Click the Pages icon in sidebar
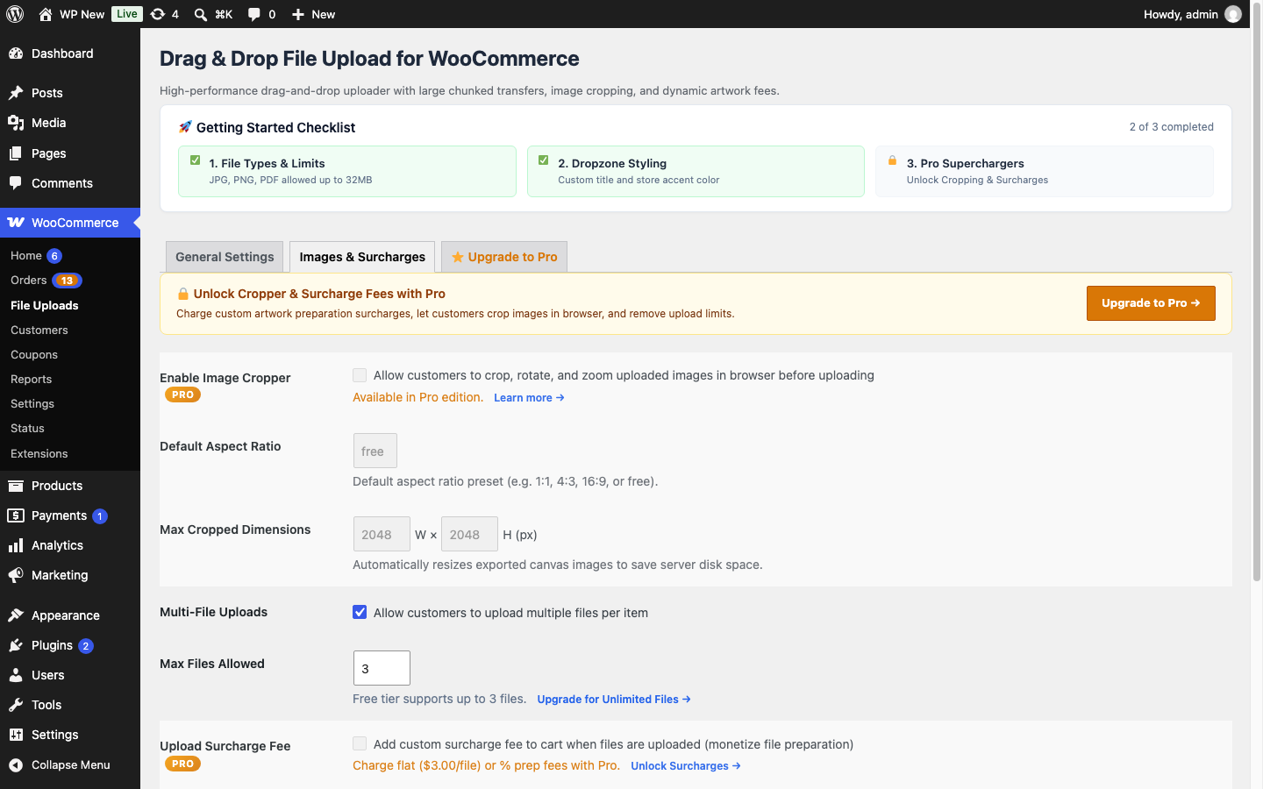 [16, 153]
